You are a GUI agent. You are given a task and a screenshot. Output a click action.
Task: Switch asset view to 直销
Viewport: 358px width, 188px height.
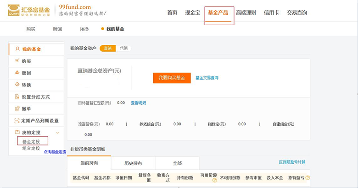tap(107, 48)
